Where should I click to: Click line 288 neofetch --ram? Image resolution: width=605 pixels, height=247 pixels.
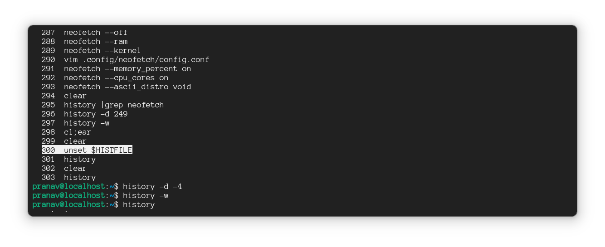[x=95, y=41]
